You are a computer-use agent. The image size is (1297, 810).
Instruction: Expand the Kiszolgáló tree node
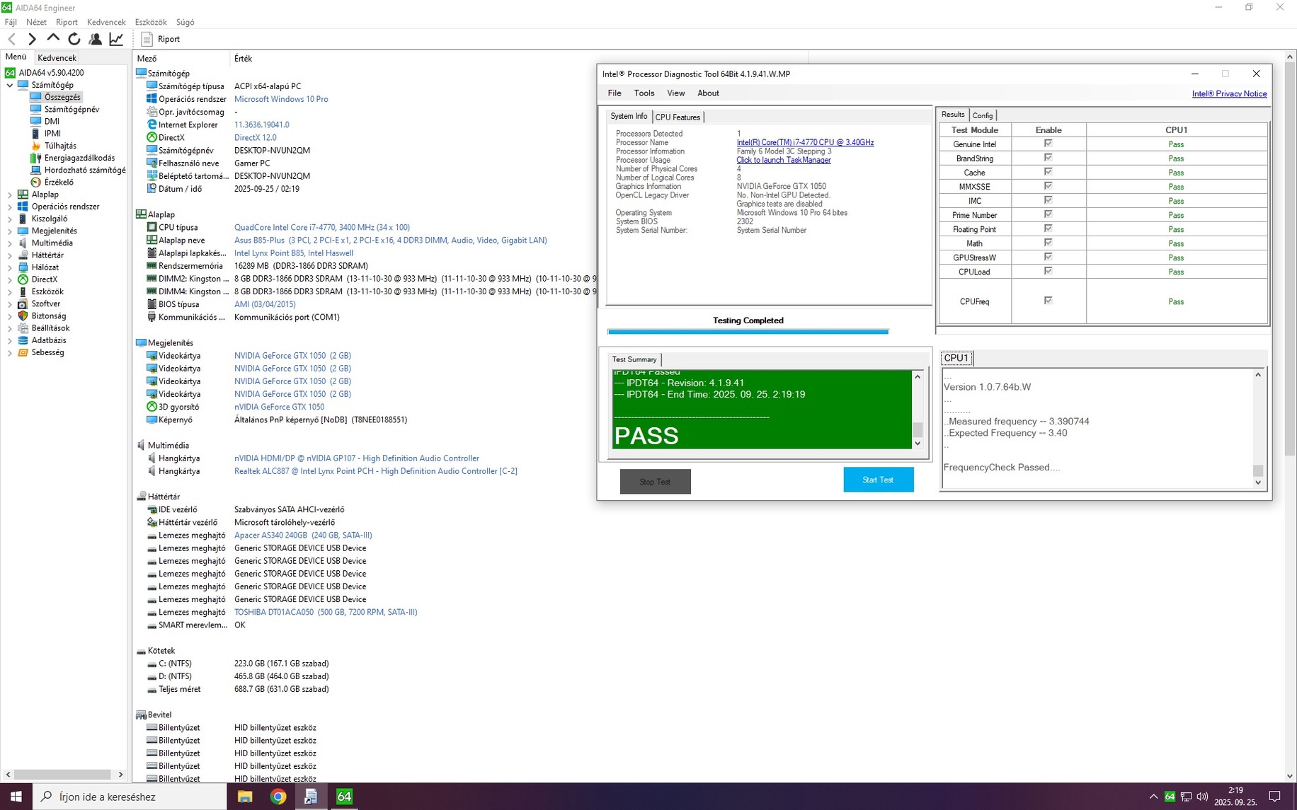pos(10,219)
